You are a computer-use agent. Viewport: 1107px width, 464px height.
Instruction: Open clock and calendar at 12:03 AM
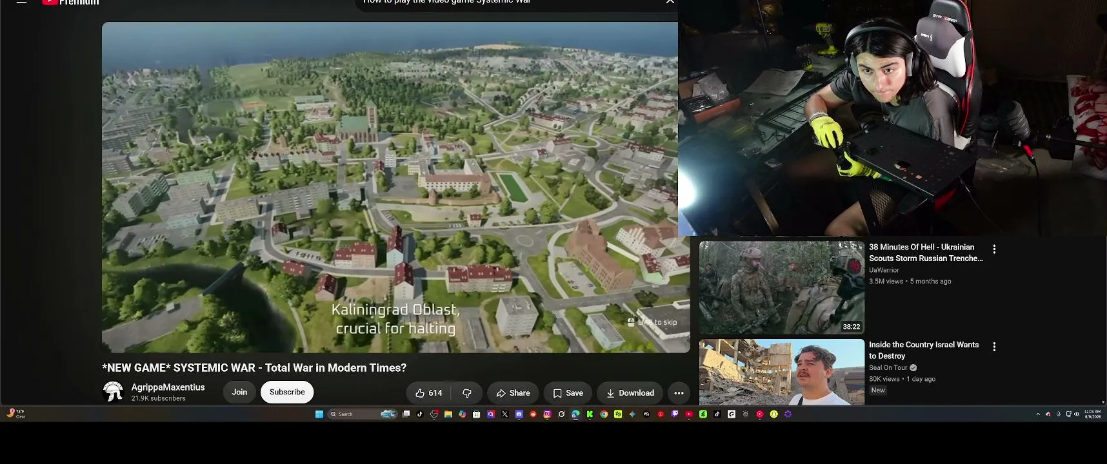click(1092, 414)
